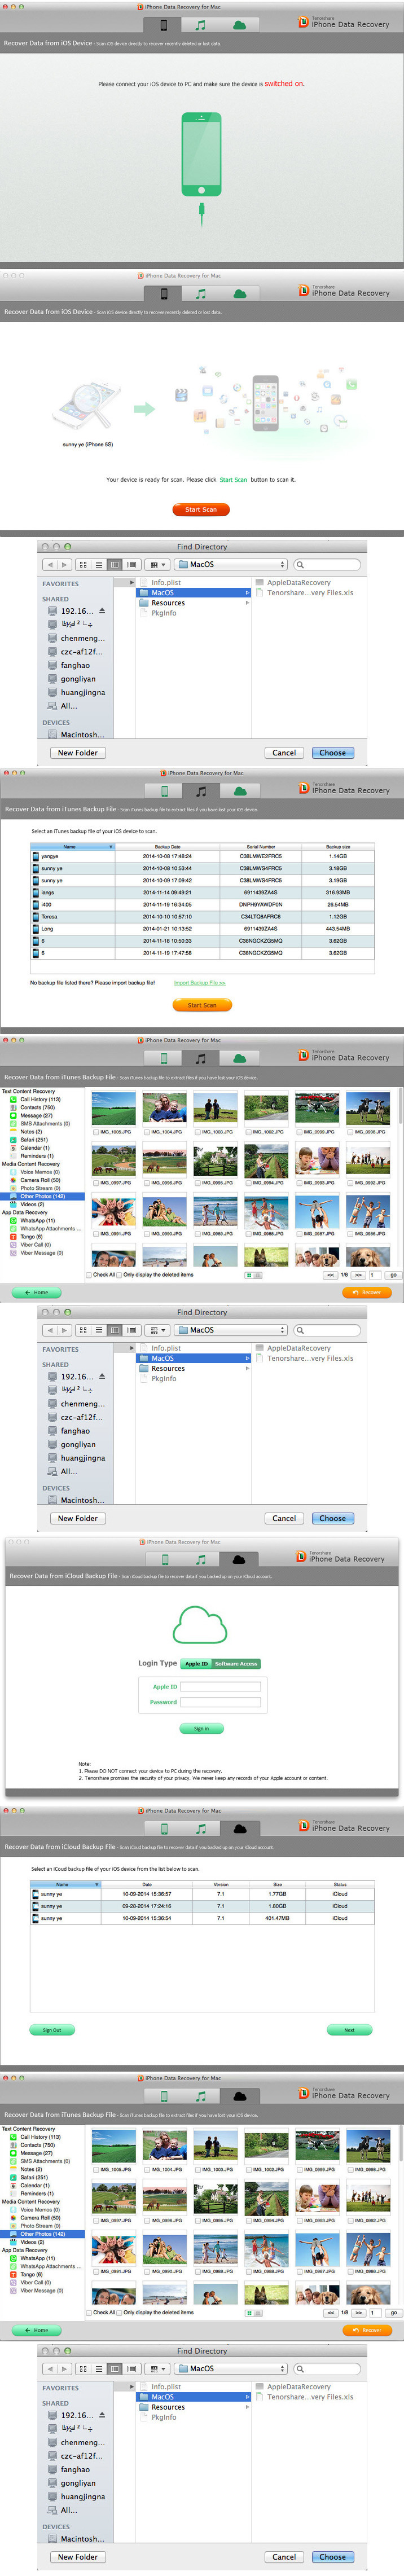Select Call History (113) in upper results window
This screenshot has width=404, height=2576.
(x=41, y=1099)
